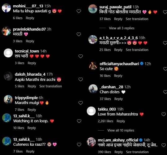Image resolution: width=167 pixels, height=155 pixels.
Task: Reply to officialtanyachaudhari's 'So cute' comment
Action: click(118, 76)
